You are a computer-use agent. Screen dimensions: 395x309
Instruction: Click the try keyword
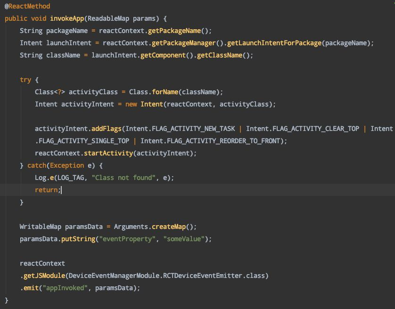coord(25,80)
